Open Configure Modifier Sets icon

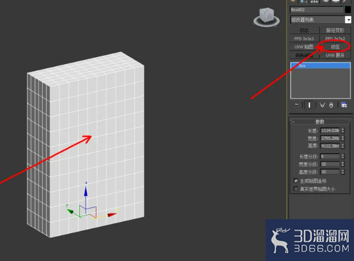pyautogui.click(x=344, y=105)
